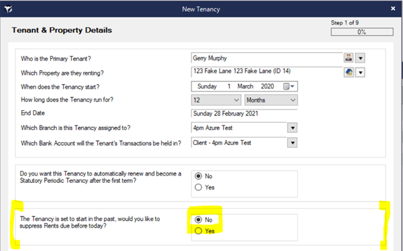Open the calendar picker for Tenancy start date
Viewport: 403px width, 251px height.
coord(289,86)
